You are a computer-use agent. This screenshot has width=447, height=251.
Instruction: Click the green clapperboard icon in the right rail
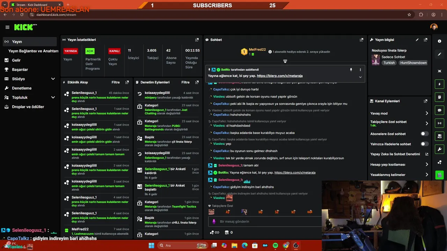439,175
